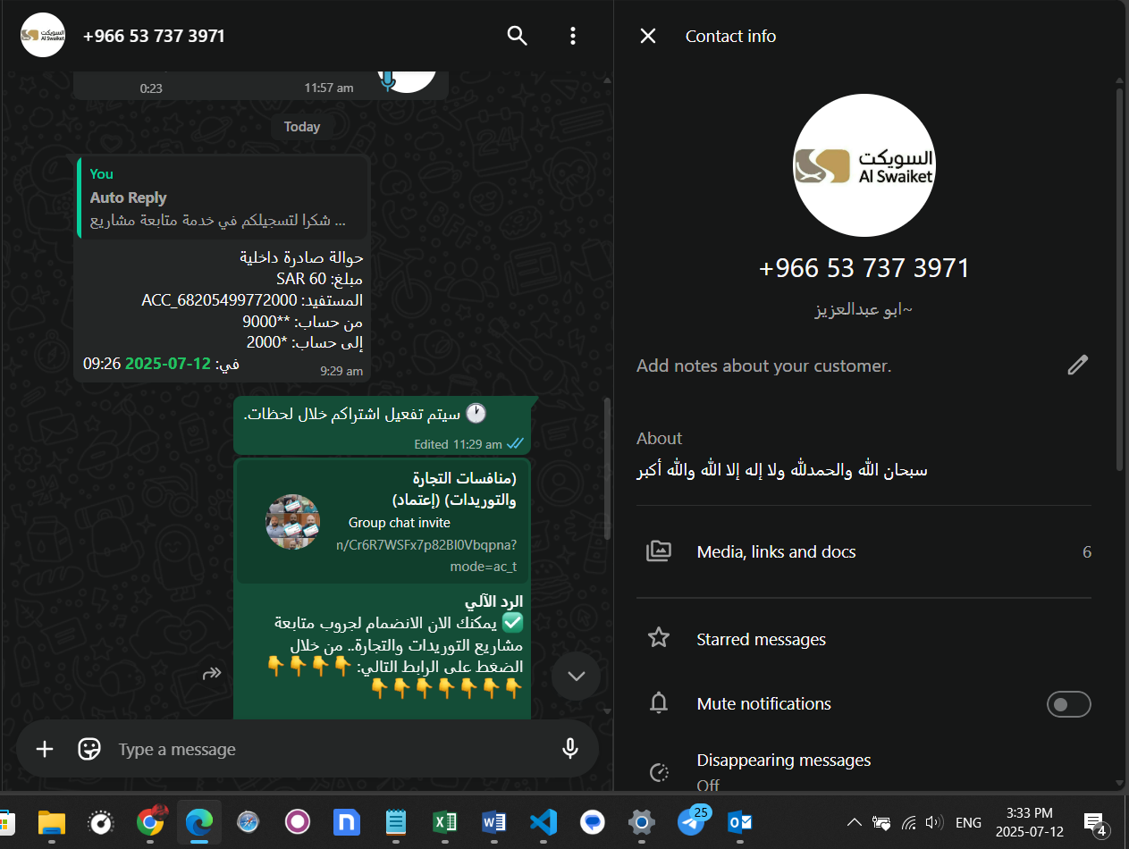Open the attach plus menu
Screen dimensions: 1129x849
point(45,749)
